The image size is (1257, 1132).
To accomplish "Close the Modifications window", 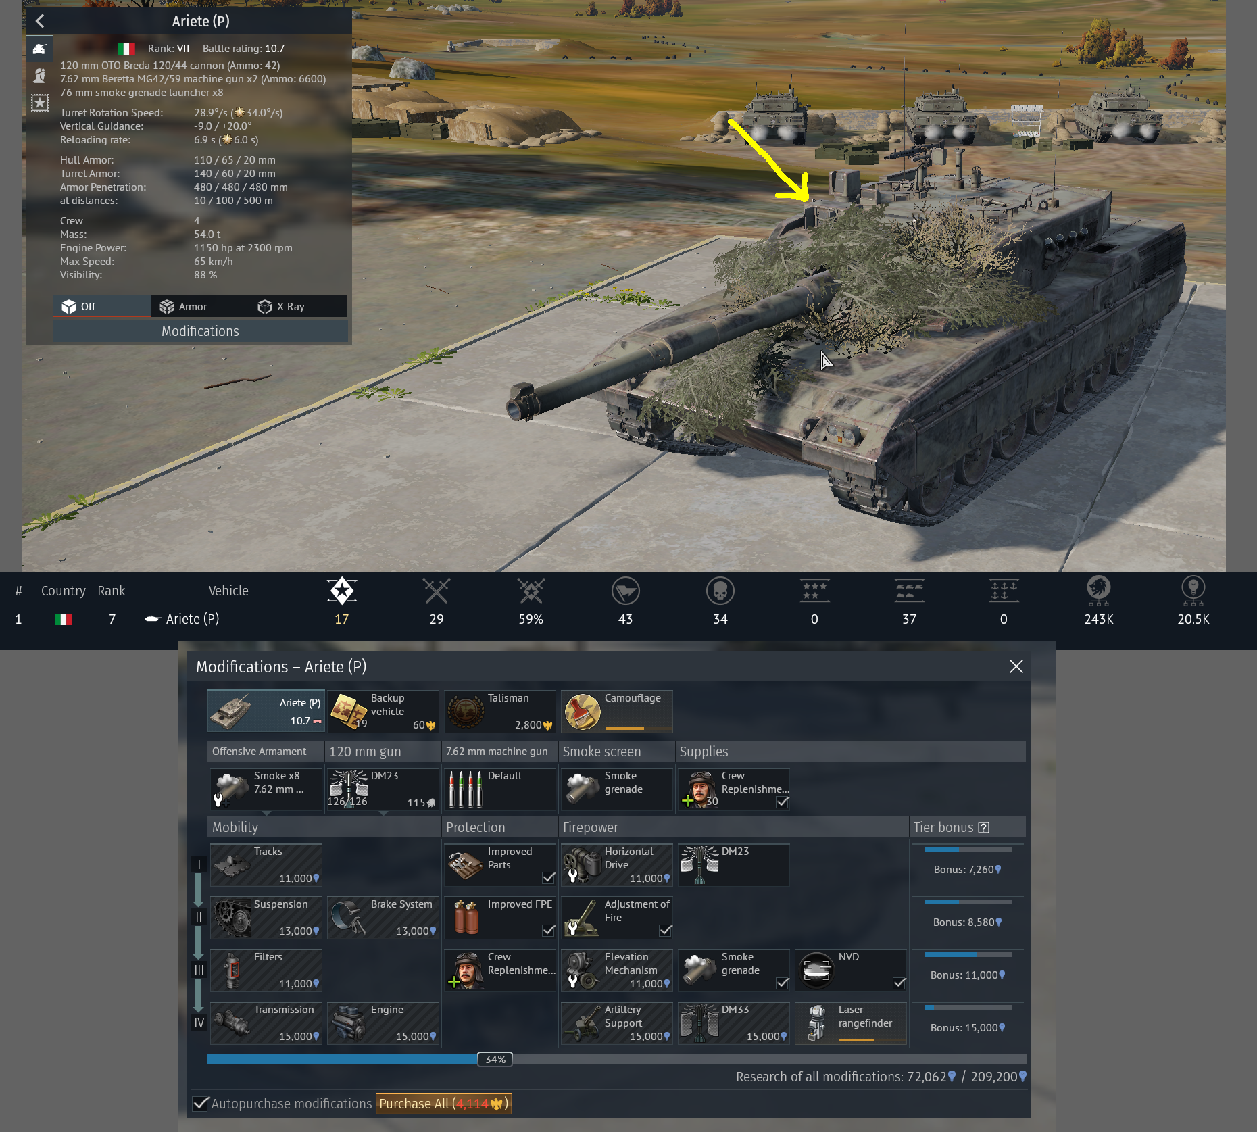I will click(1016, 666).
